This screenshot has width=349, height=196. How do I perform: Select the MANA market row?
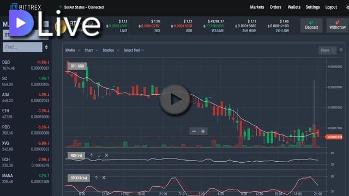coord(26,179)
